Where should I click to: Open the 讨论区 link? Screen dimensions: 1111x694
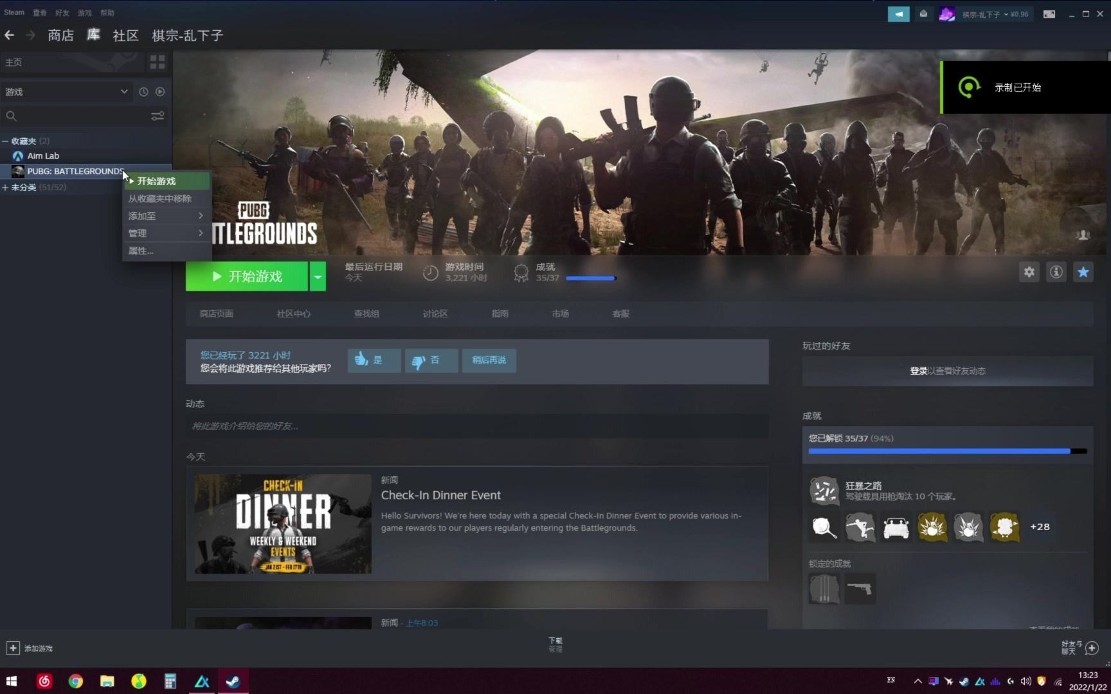[x=435, y=314]
